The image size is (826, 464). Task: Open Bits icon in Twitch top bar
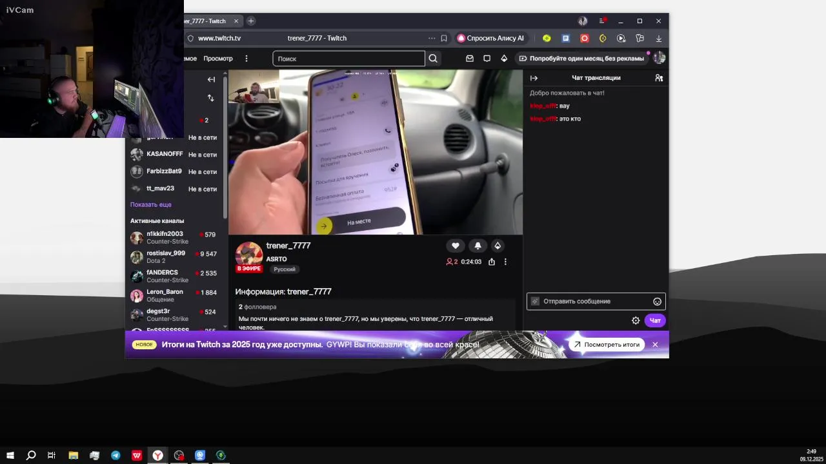click(504, 59)
